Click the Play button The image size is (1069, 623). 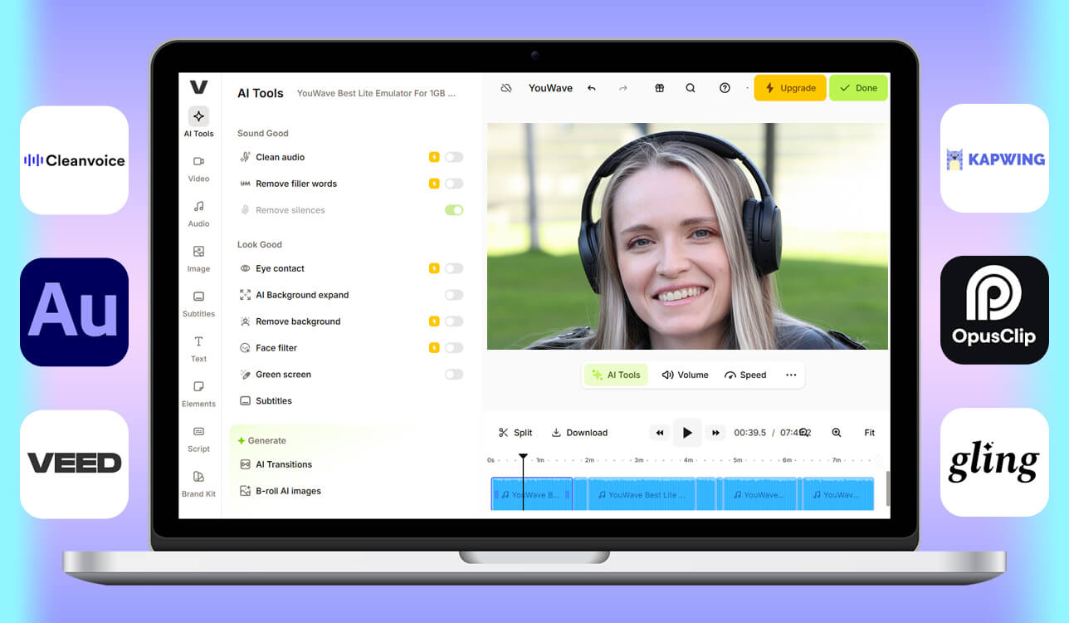pos(687,433)
